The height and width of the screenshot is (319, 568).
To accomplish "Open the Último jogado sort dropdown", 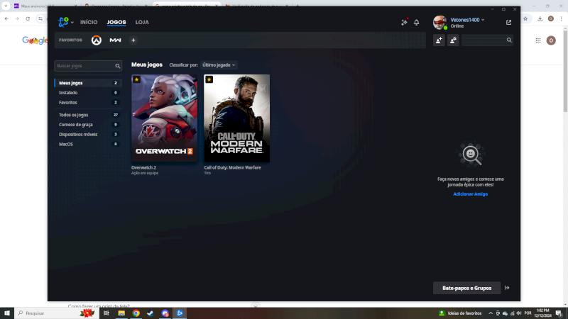I will [219, 65].
